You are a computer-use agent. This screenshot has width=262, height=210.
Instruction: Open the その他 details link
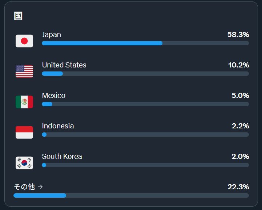24,187
